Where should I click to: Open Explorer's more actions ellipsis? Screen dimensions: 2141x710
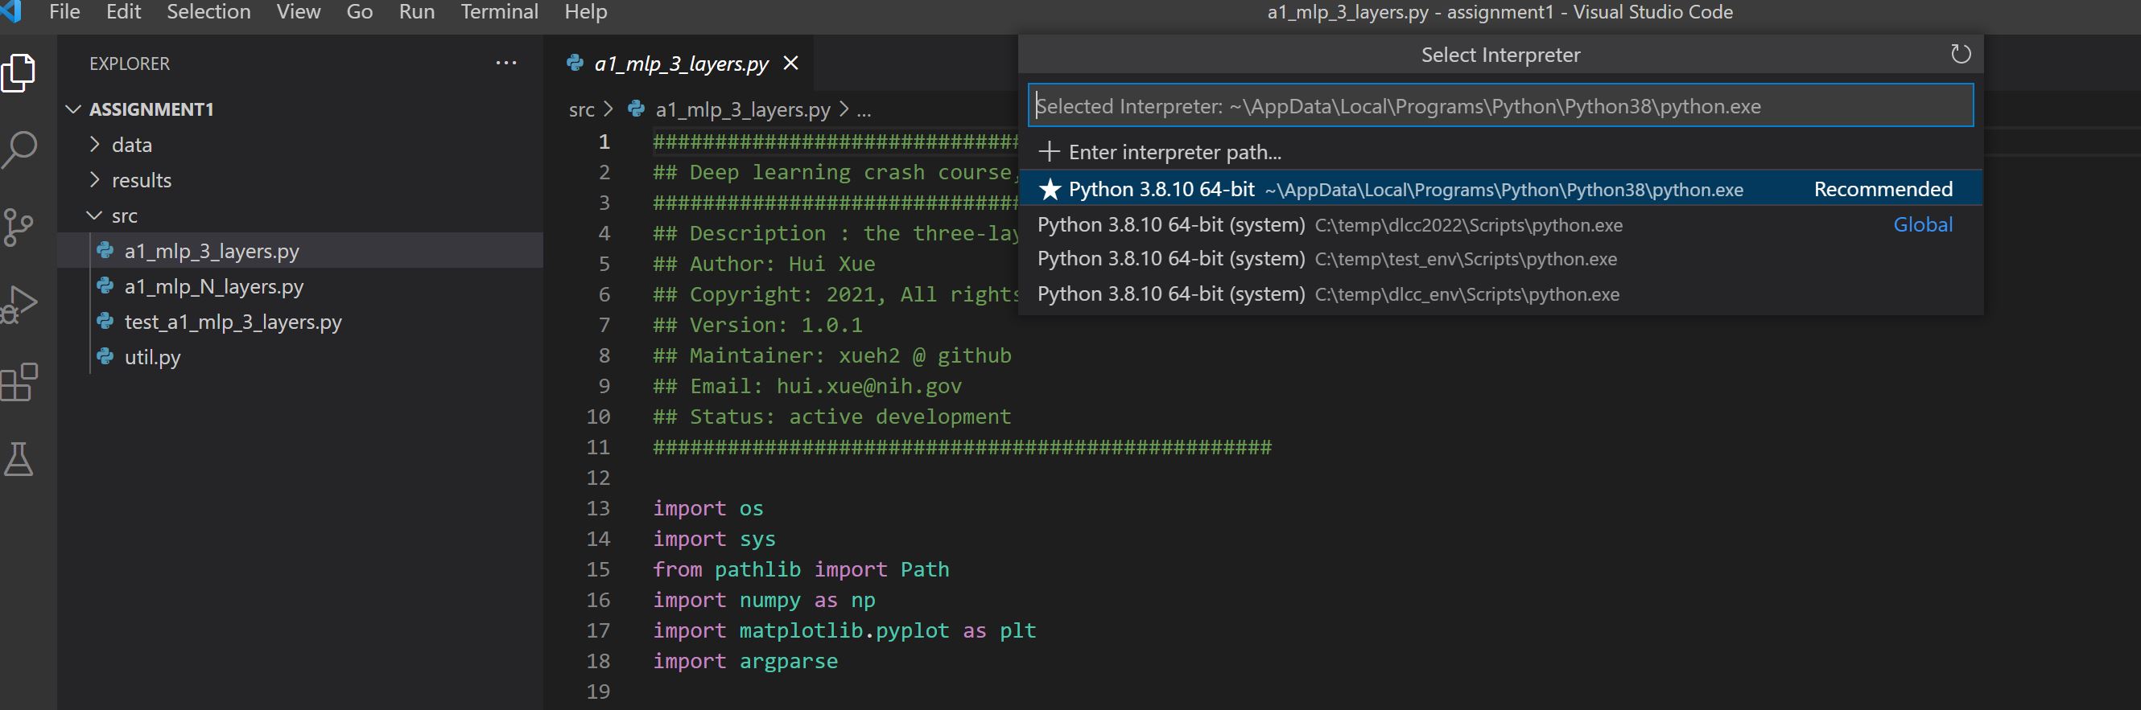[x=506, y=63]
